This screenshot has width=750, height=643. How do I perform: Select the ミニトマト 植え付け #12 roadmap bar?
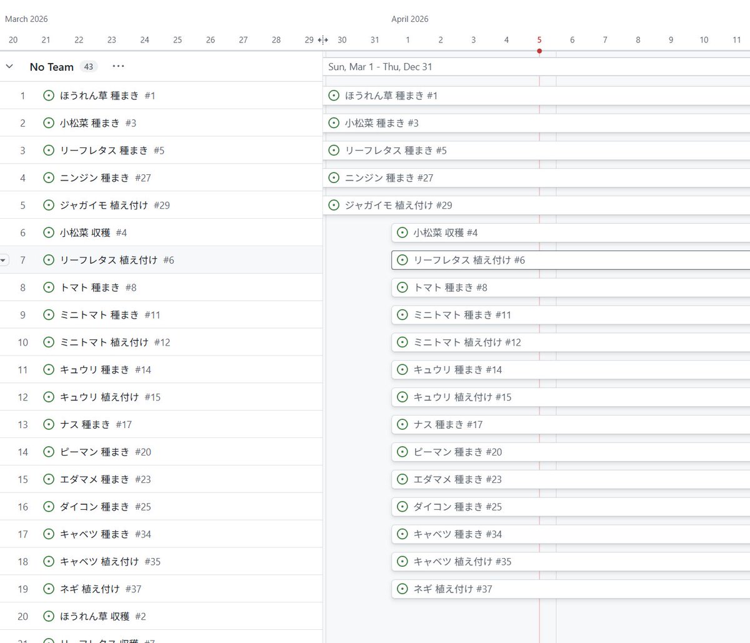point(571,342)
